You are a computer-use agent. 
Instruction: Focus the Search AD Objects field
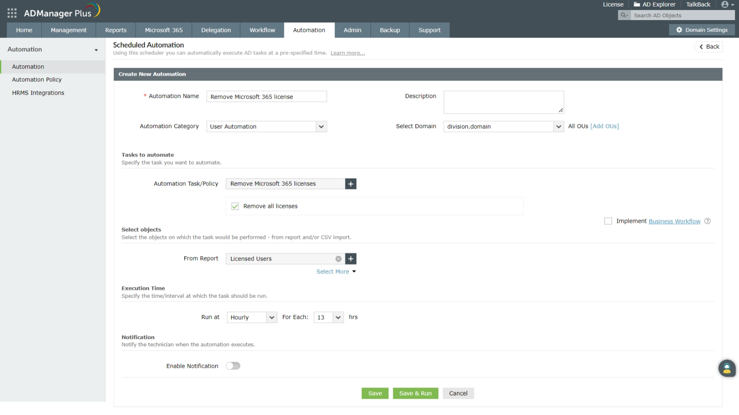click(x=683, y=15)
